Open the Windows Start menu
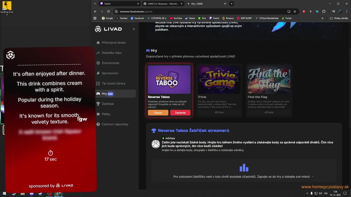The image size is (351, 197). [4, 194]
